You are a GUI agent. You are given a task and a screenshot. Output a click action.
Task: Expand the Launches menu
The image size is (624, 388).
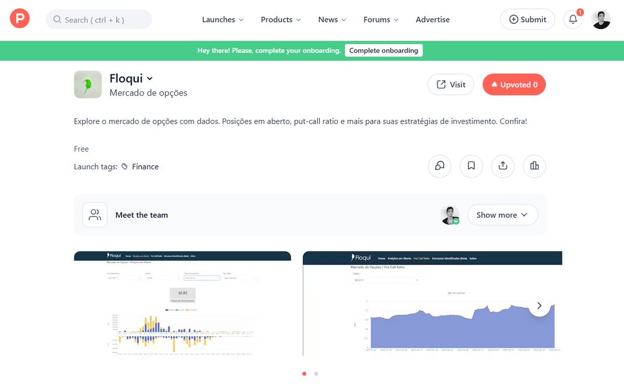pos(223,19)
